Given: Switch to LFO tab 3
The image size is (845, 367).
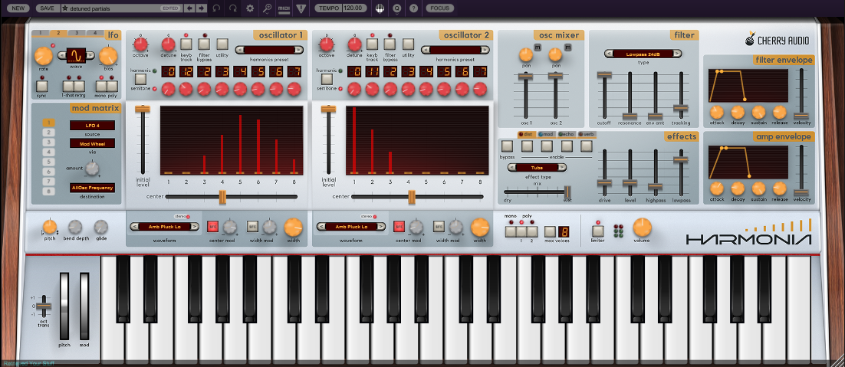Looking at the screenshot, I should [x=77, y=33].
